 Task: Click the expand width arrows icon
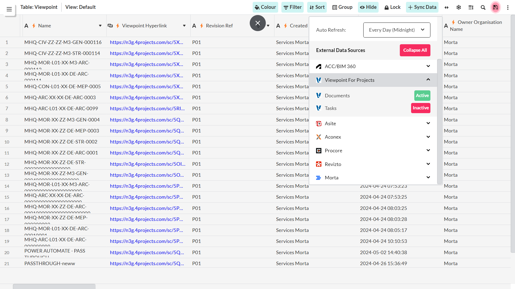[x=447, y=8]
